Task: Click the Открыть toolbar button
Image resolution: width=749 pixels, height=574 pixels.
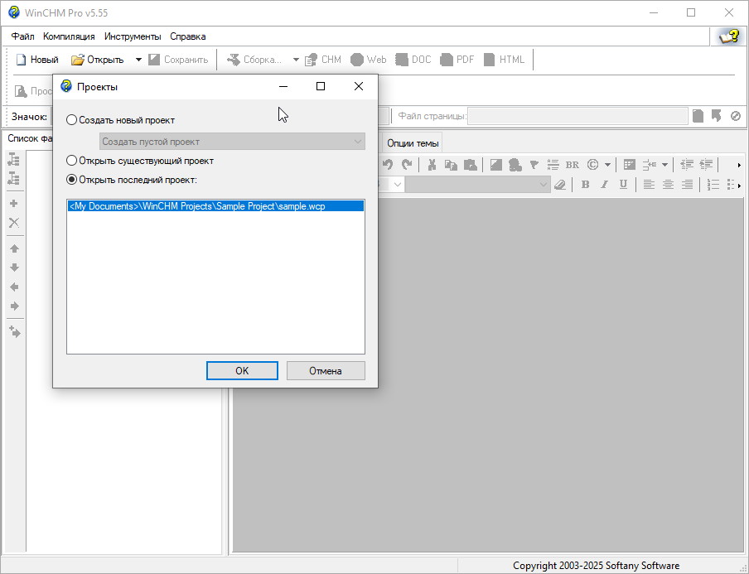Action: tap(98, 60)
